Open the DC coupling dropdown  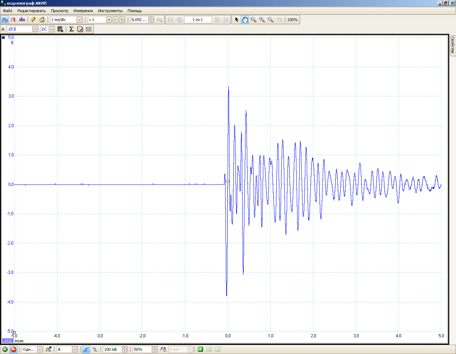52,29
